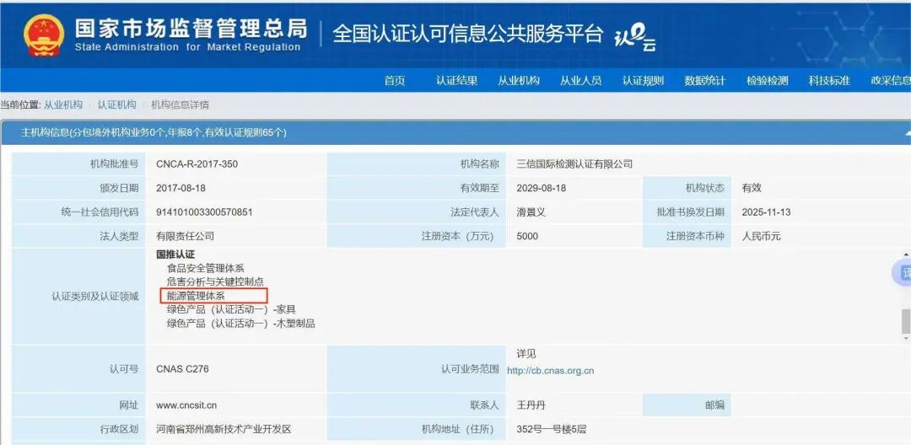Select legal representative 滑景义
The width and height of the screenshot is (911, 445).
pyautogui.click(x=531, y=212)
